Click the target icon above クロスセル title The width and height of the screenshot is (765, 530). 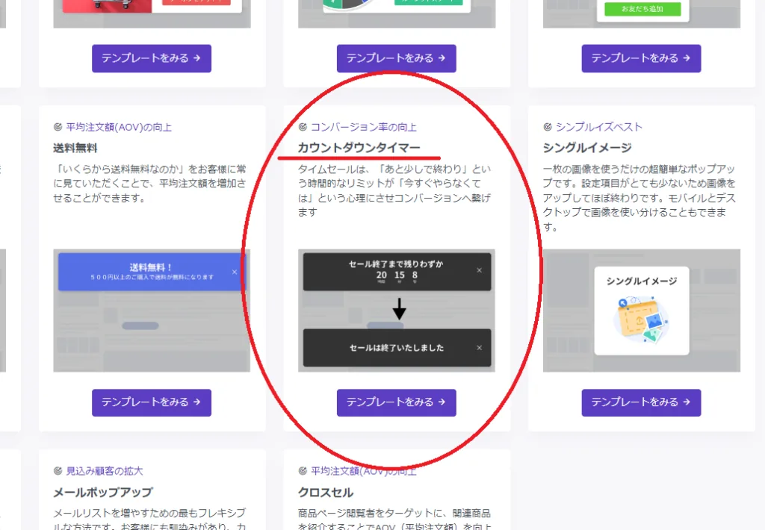coord(303,470)
